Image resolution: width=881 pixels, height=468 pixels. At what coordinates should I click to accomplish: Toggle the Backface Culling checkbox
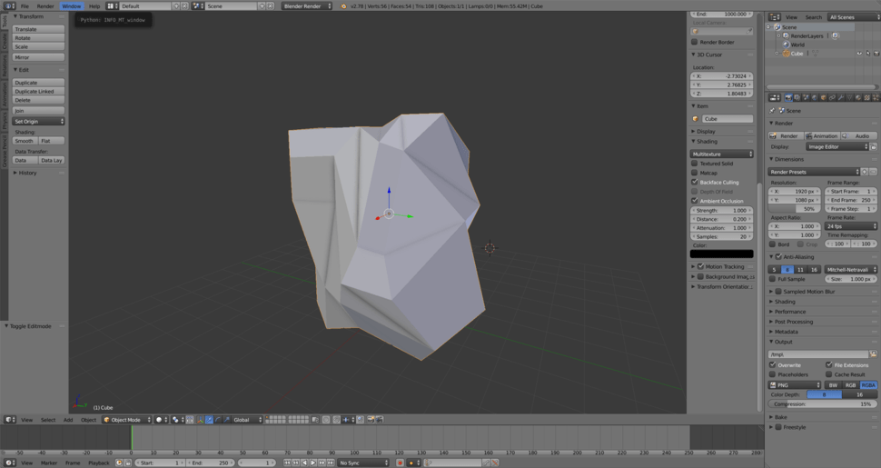[x=695, y=182]
